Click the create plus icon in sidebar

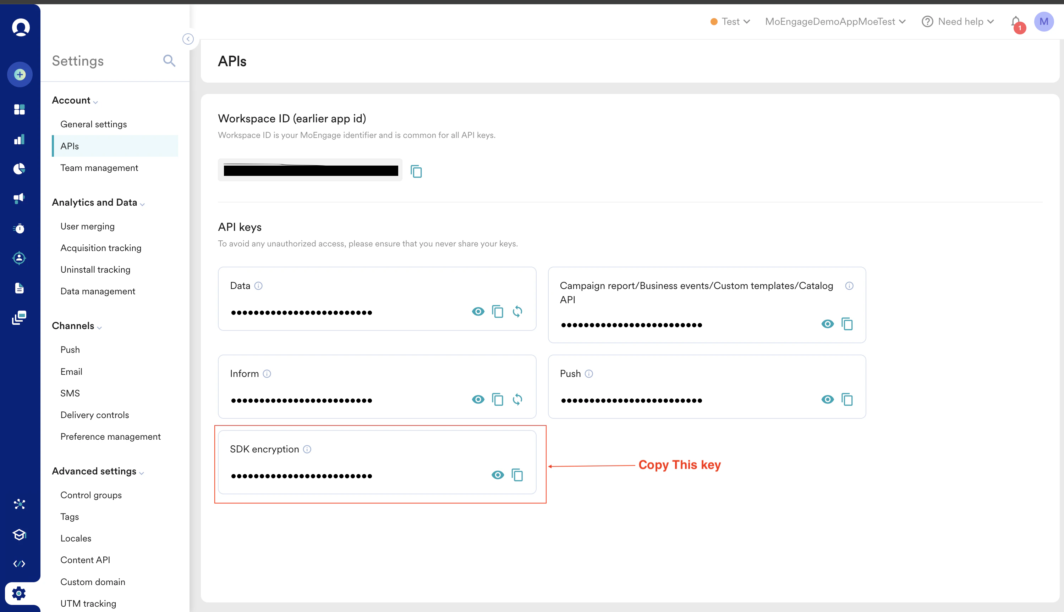pos(20,75)
